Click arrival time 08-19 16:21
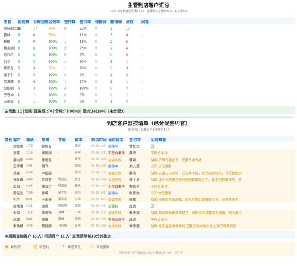 pos(99,146)
